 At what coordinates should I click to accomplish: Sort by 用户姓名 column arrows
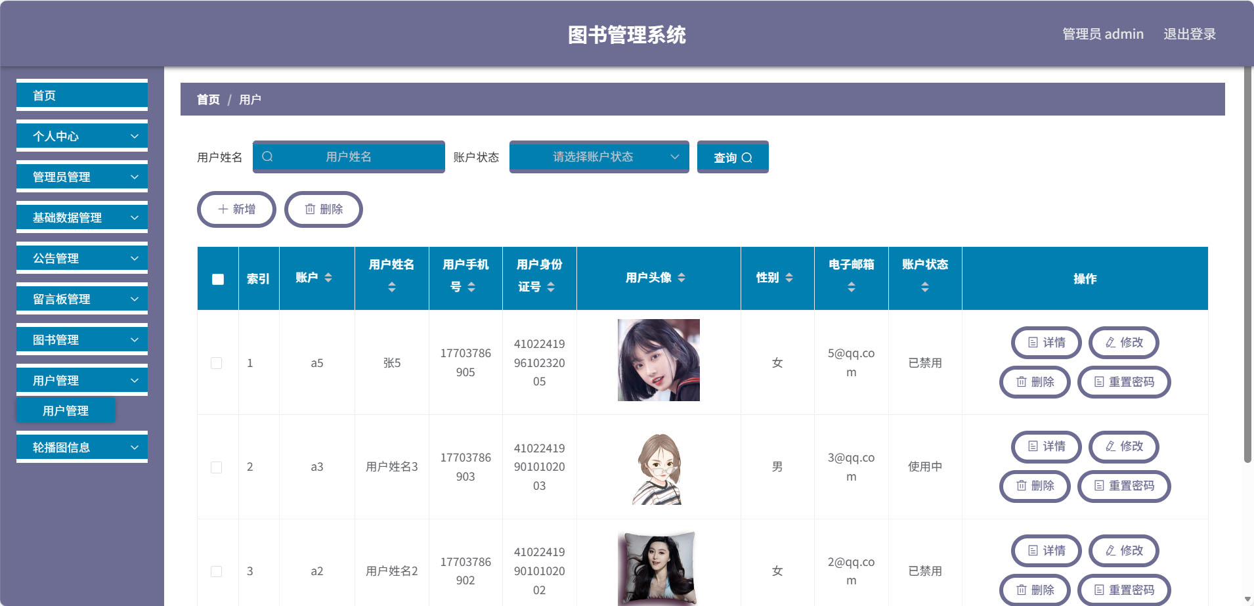(x=392, y=287)
